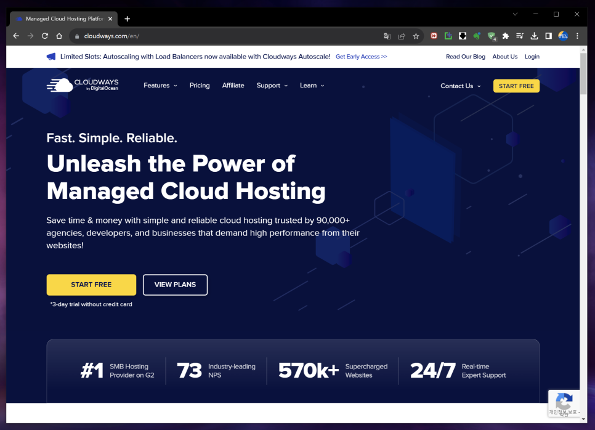Click the '570k+' Supercharged Websites stat
The height and width of the screenshot is (430, 595).
[x=333, y=371]
